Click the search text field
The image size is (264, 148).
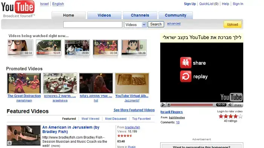pyautogui.click(x=93, y=24)
